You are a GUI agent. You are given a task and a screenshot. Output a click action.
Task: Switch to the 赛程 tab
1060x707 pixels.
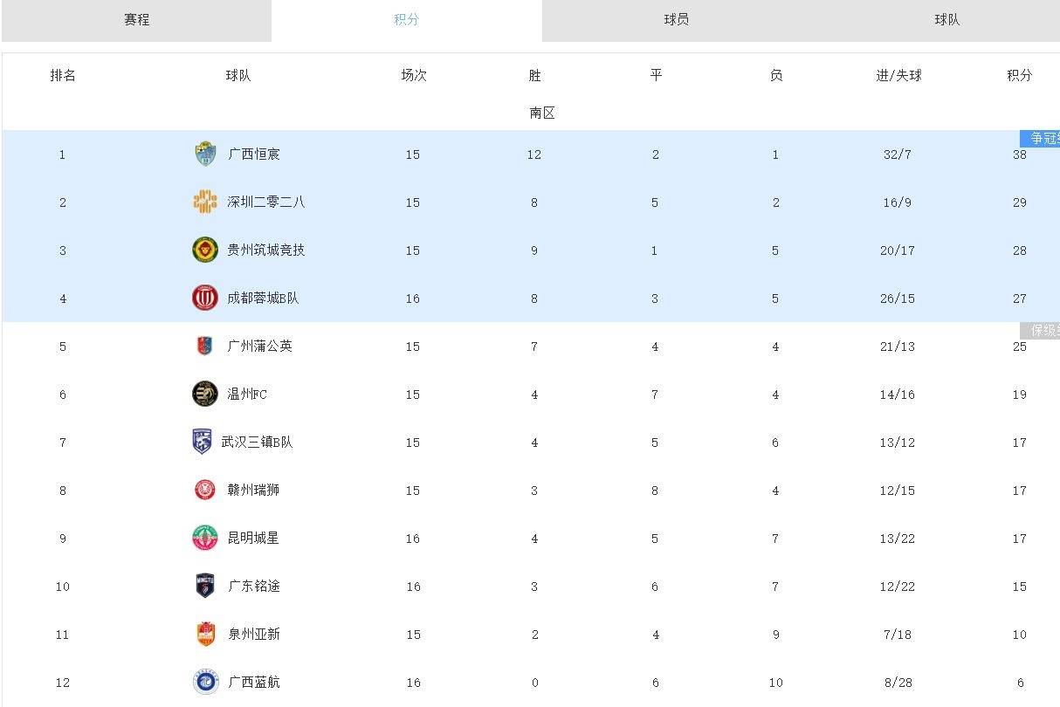[x=136, y=20]
